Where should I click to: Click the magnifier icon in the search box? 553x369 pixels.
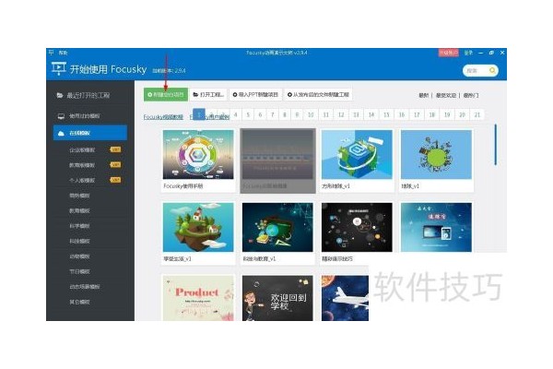[492, 71]
